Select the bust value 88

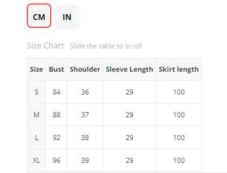56,115
